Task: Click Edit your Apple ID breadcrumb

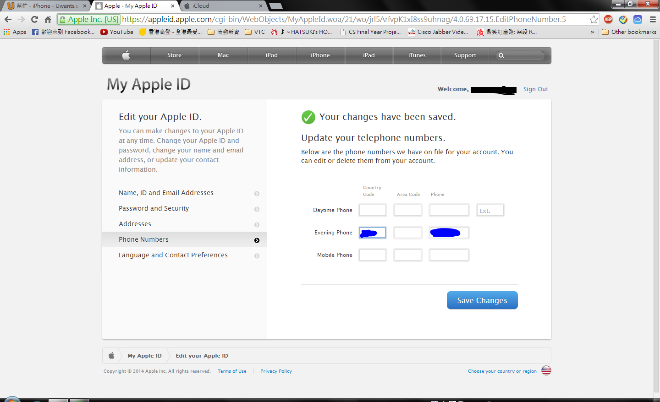Action: 202,355
